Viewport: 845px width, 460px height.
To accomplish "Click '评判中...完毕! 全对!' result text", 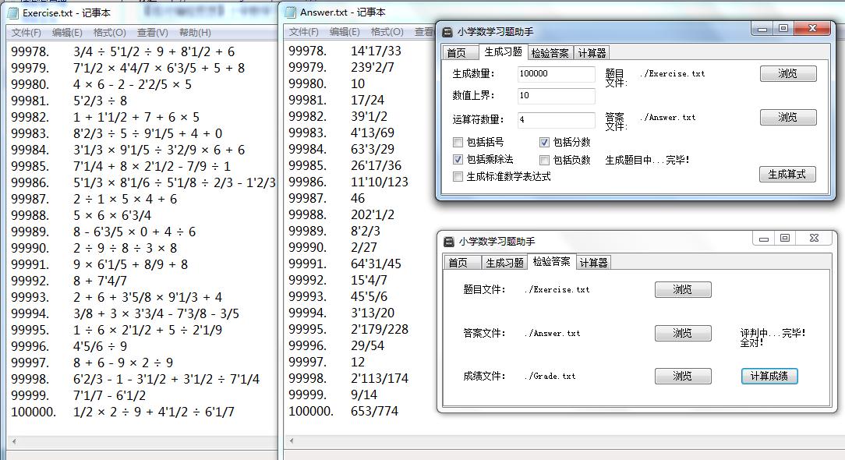I will click(x=773, y=338).
